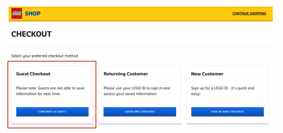This screenshot has height=133, width=283.
Task: Click the red LEGO logo
Action: tap(17, 13)
